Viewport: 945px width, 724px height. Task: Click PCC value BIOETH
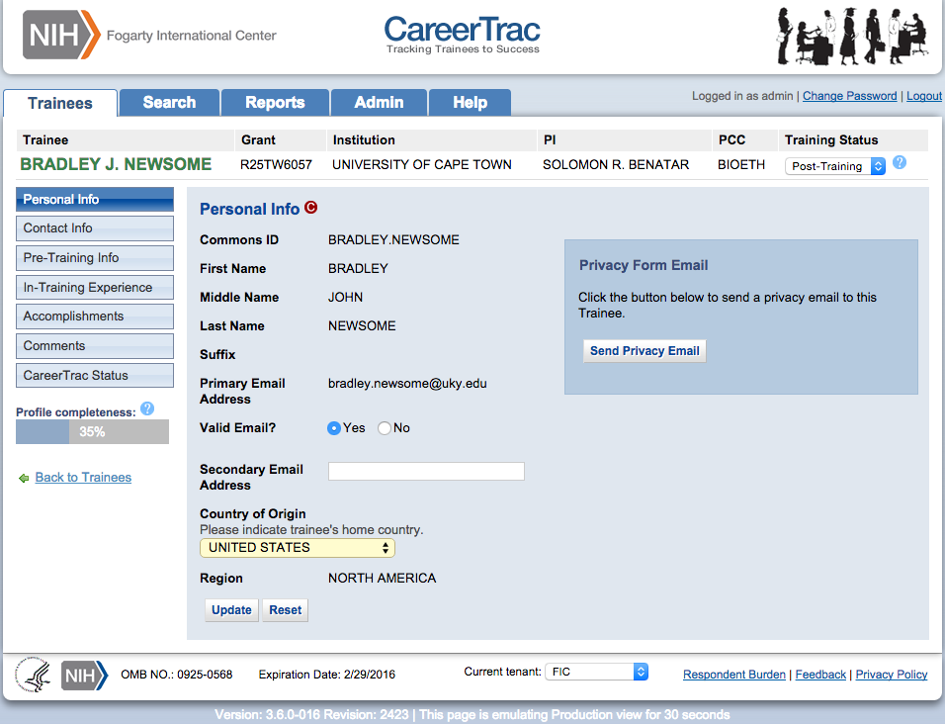(741, 164)
